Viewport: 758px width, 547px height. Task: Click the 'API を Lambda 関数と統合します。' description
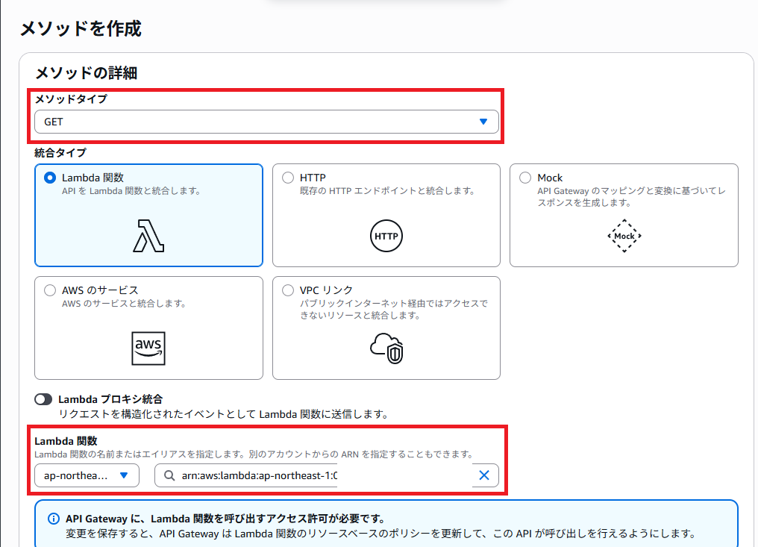coord(131,191)
